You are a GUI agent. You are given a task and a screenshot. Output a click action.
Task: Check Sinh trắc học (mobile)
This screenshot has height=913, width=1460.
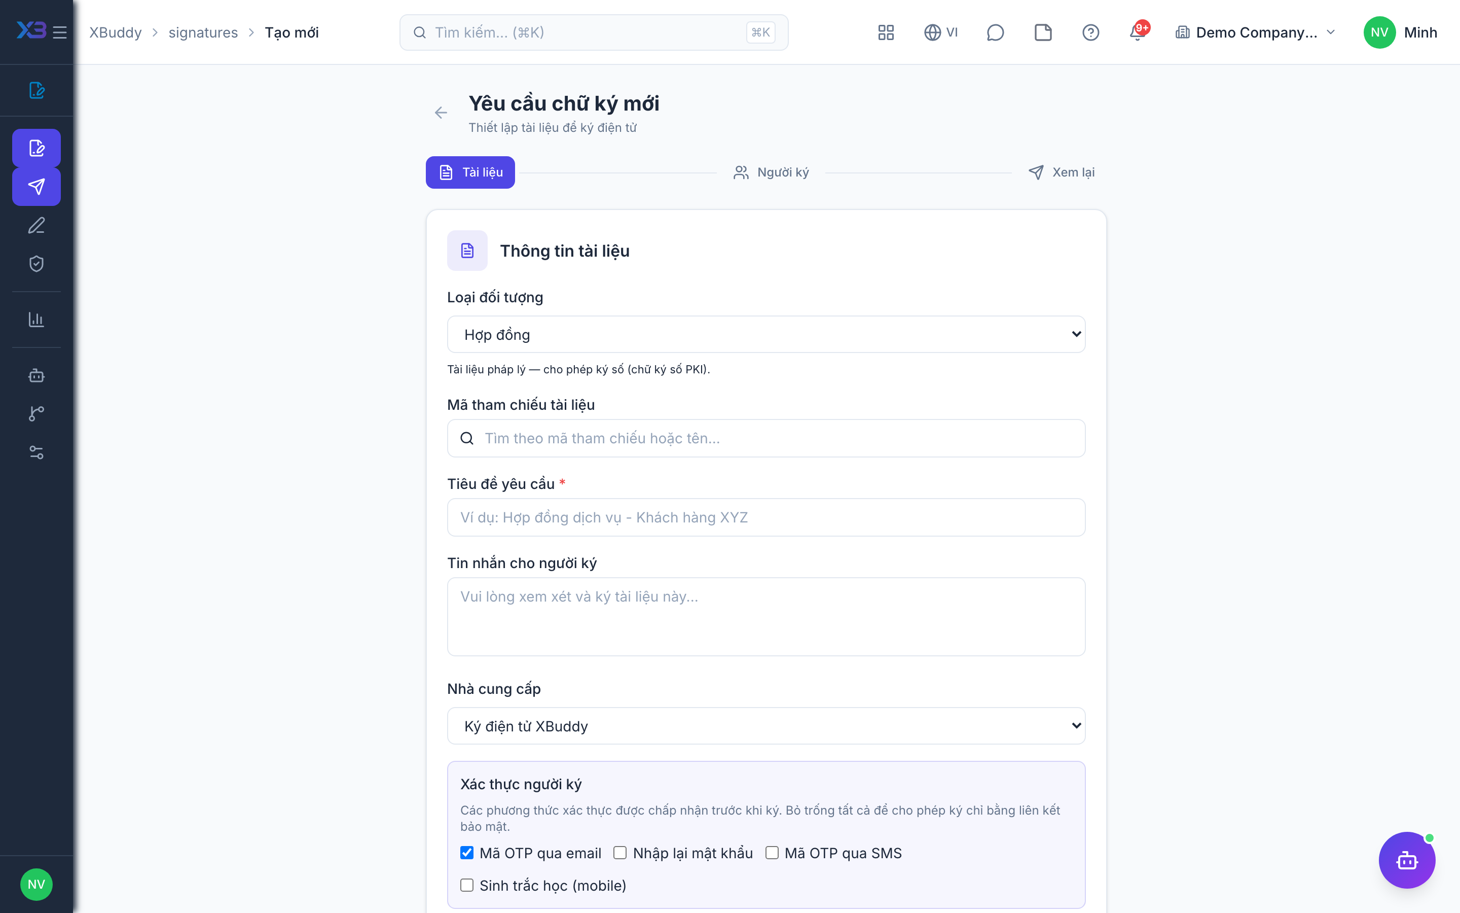pyautogui.click(x=467, y=885)
